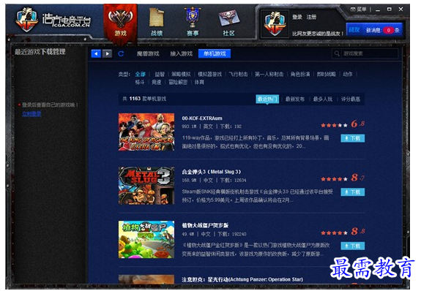
Task: Click the 立即登录 link in sidebar
Action: pos(31,114)
